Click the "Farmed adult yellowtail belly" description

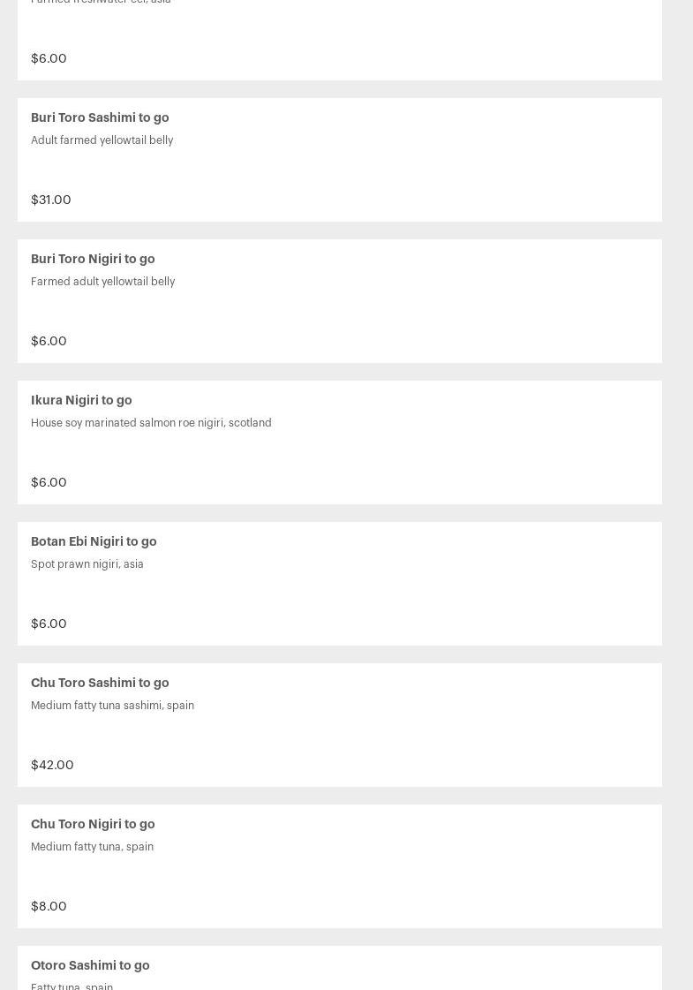102,282
